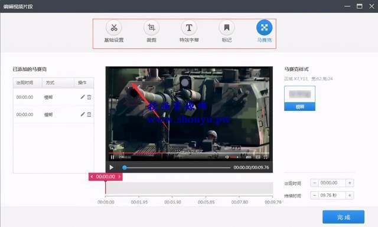The image size is (378, 227).
Task: Decrease 出现时间 with the minus button
Action: point(314,183)
